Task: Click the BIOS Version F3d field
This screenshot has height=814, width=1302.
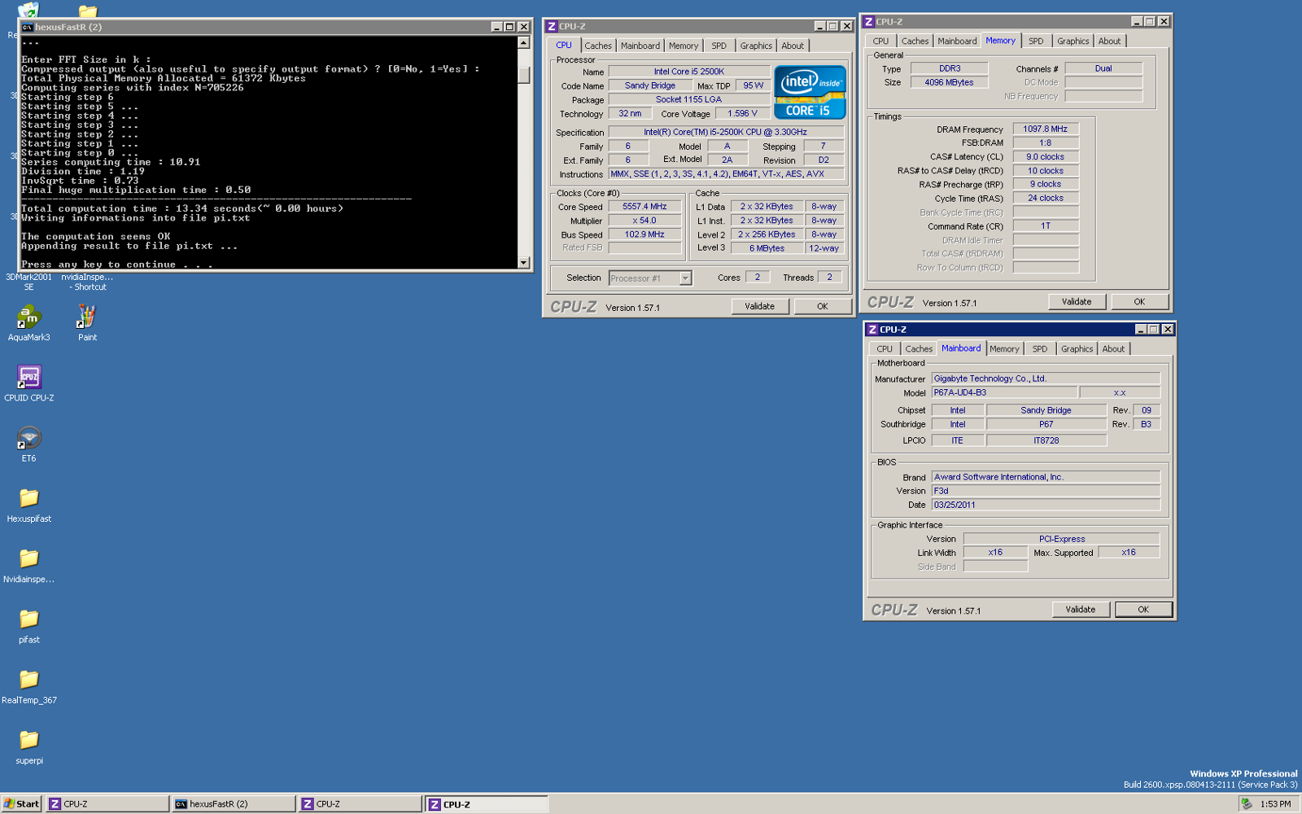Action: pyautogui.click(x=1046, y=491)
